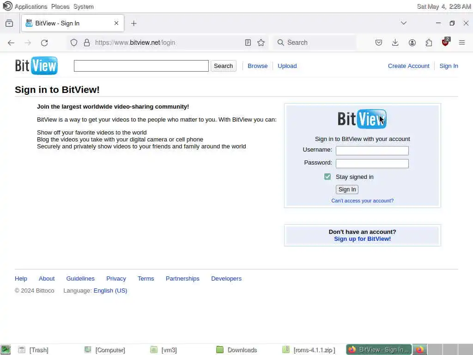Open the Help footer link

[x=21, y=279]
